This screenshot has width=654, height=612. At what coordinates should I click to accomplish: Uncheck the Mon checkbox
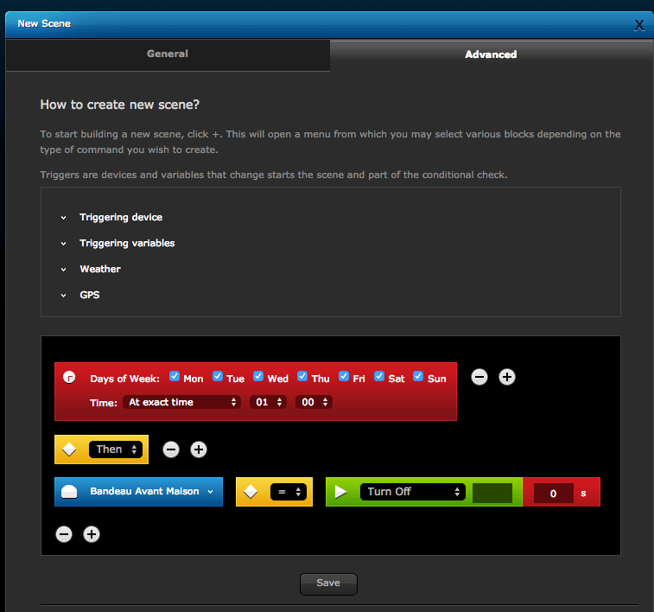pyautogui.click(x=175, y=376)
